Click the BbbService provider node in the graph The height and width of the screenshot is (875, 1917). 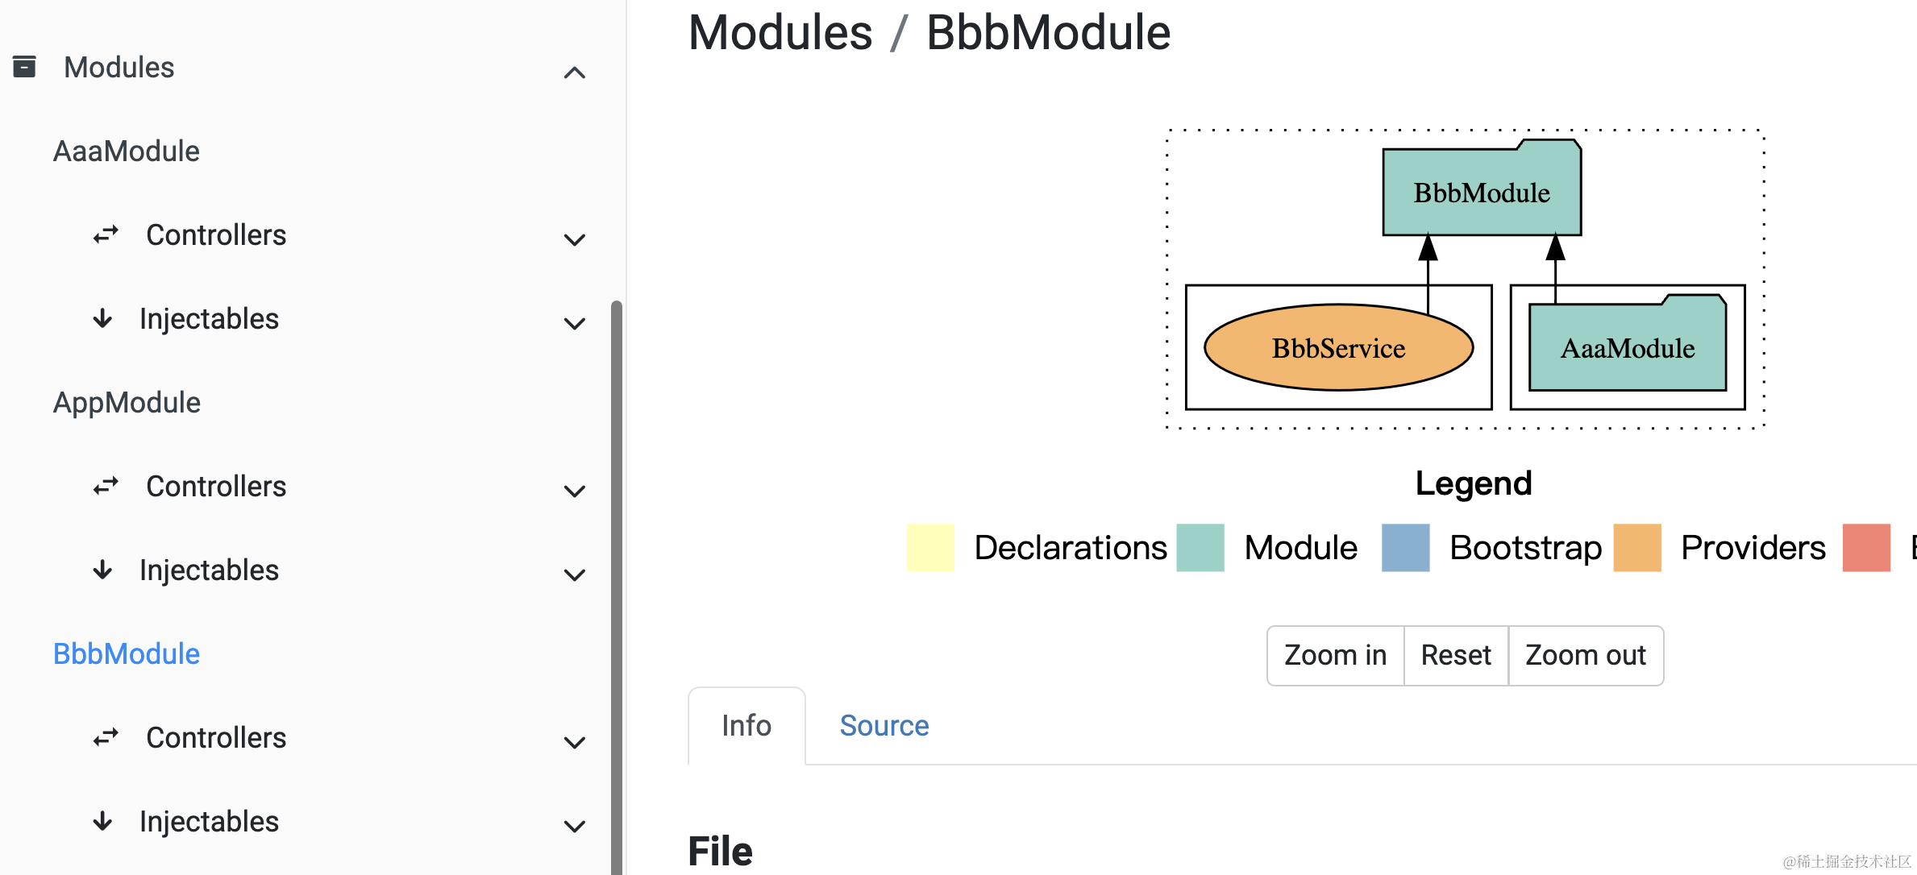tap(1338, 348)
